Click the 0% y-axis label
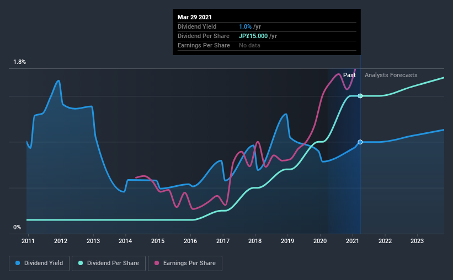Screen dimensions: 453x280 pyautogui.click(x=17, y=228)
